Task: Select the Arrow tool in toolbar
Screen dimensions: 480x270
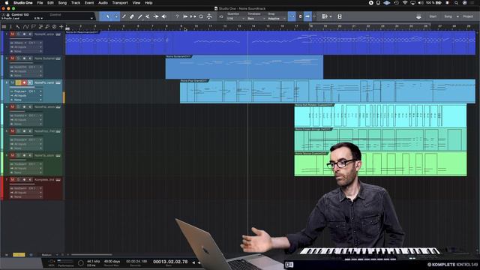Action: pos(108,16)
